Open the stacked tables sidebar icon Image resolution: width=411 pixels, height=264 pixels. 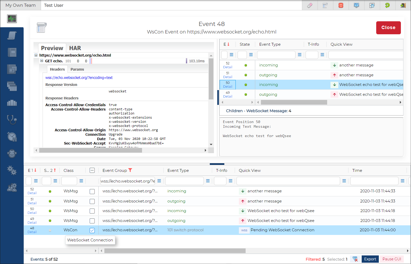[x=12, y=86]
